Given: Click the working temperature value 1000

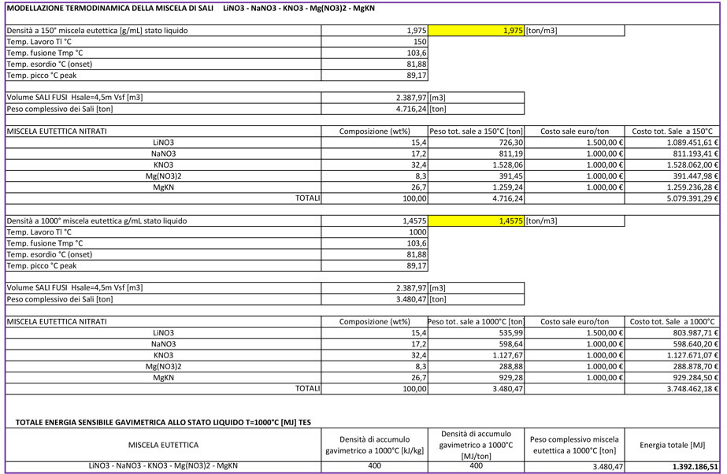Looking at the screenshot, I should pyautogui.click(x=375, y=232).
